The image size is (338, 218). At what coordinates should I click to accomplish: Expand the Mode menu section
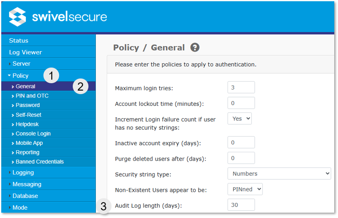20,208
